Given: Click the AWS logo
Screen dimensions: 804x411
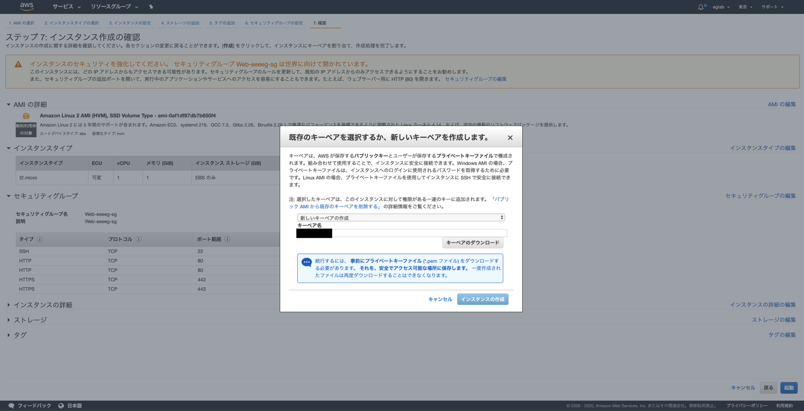Looking at the screenshot, I should (x=27, y=6).
